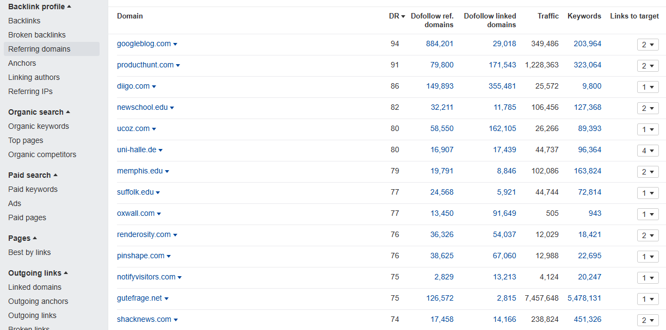Screen dimensions: 666x330
Task: Open the newschool.edu domain link
Action: point(142,107)
